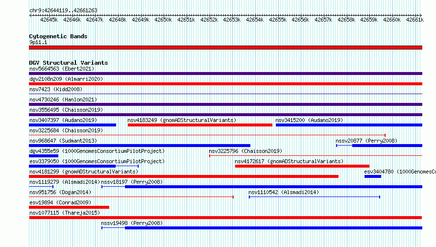Screen dimensions: 436x247
Task: Click the 42655k ruler position
Action: coord(278,20)
